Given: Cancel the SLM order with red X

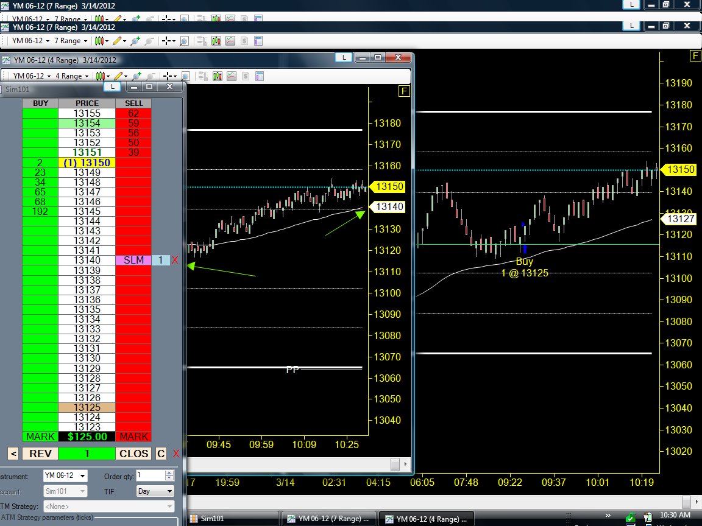Looking at the screenshot, I should click(x=175, y=261).
